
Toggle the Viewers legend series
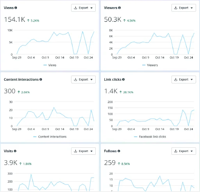[x=150, y=65]
